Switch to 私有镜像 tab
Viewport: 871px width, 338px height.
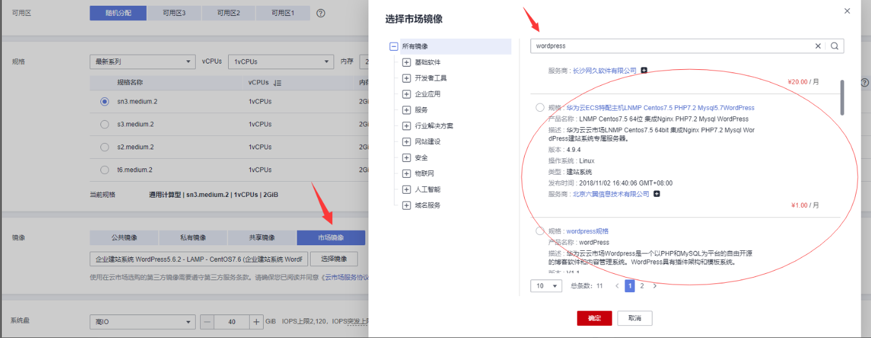pyautogui.click(x=193, y=238)
